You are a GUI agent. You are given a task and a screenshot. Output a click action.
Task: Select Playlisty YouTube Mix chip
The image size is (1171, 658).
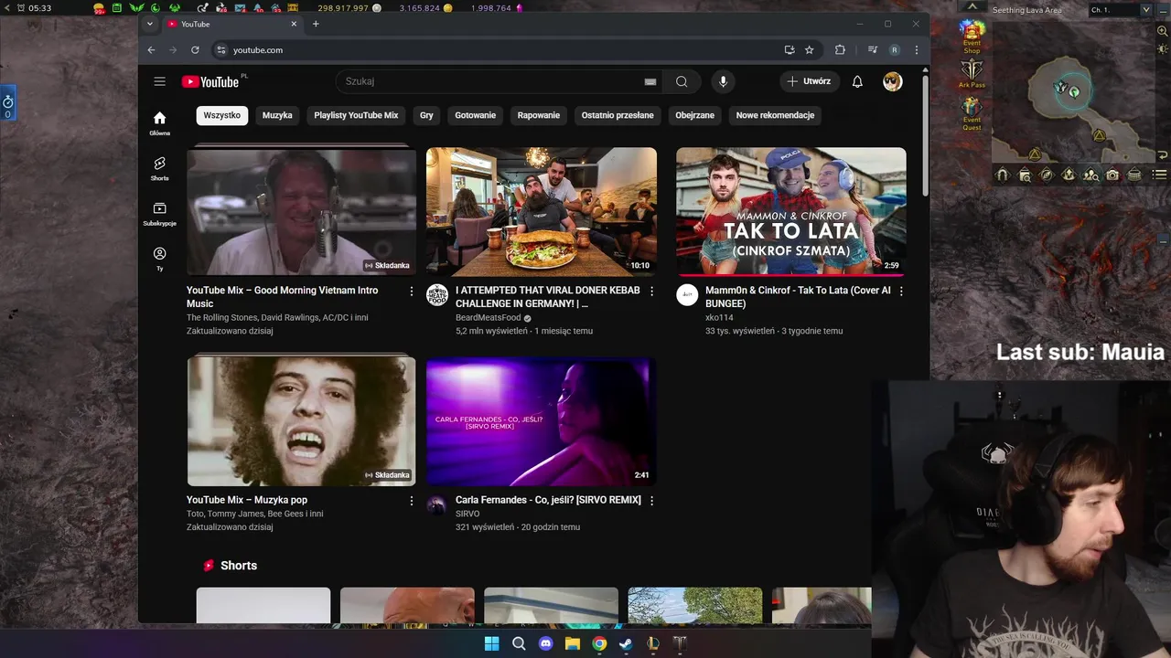356,115
